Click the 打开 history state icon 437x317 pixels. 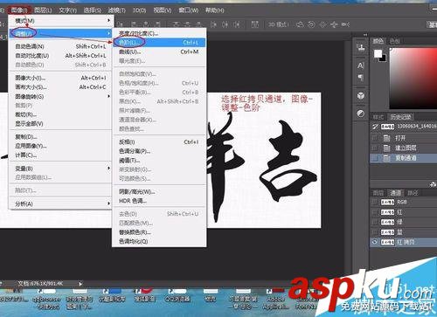coord(386,138)
